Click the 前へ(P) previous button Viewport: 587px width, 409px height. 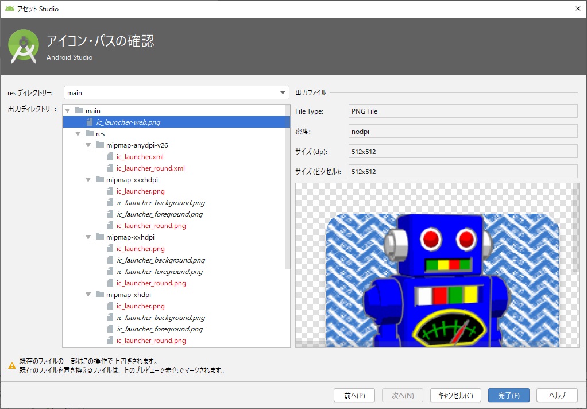[x=354, y=395]
